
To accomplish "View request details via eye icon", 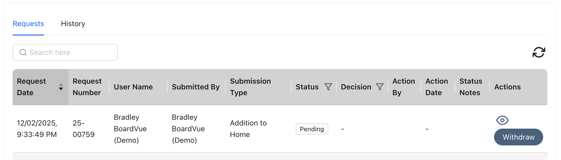I will point(502,120).
